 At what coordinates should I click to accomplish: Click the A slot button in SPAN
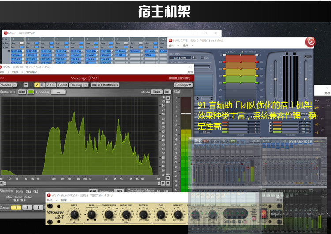pyautogui.click(x=37, y=85)
